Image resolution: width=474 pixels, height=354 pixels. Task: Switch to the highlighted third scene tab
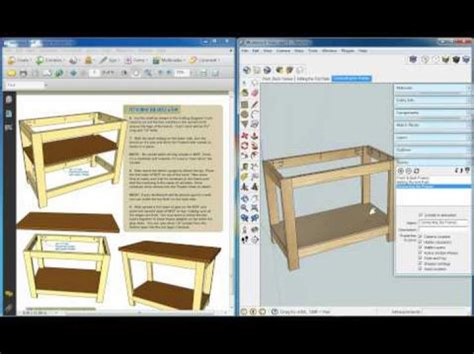[352, 78]
